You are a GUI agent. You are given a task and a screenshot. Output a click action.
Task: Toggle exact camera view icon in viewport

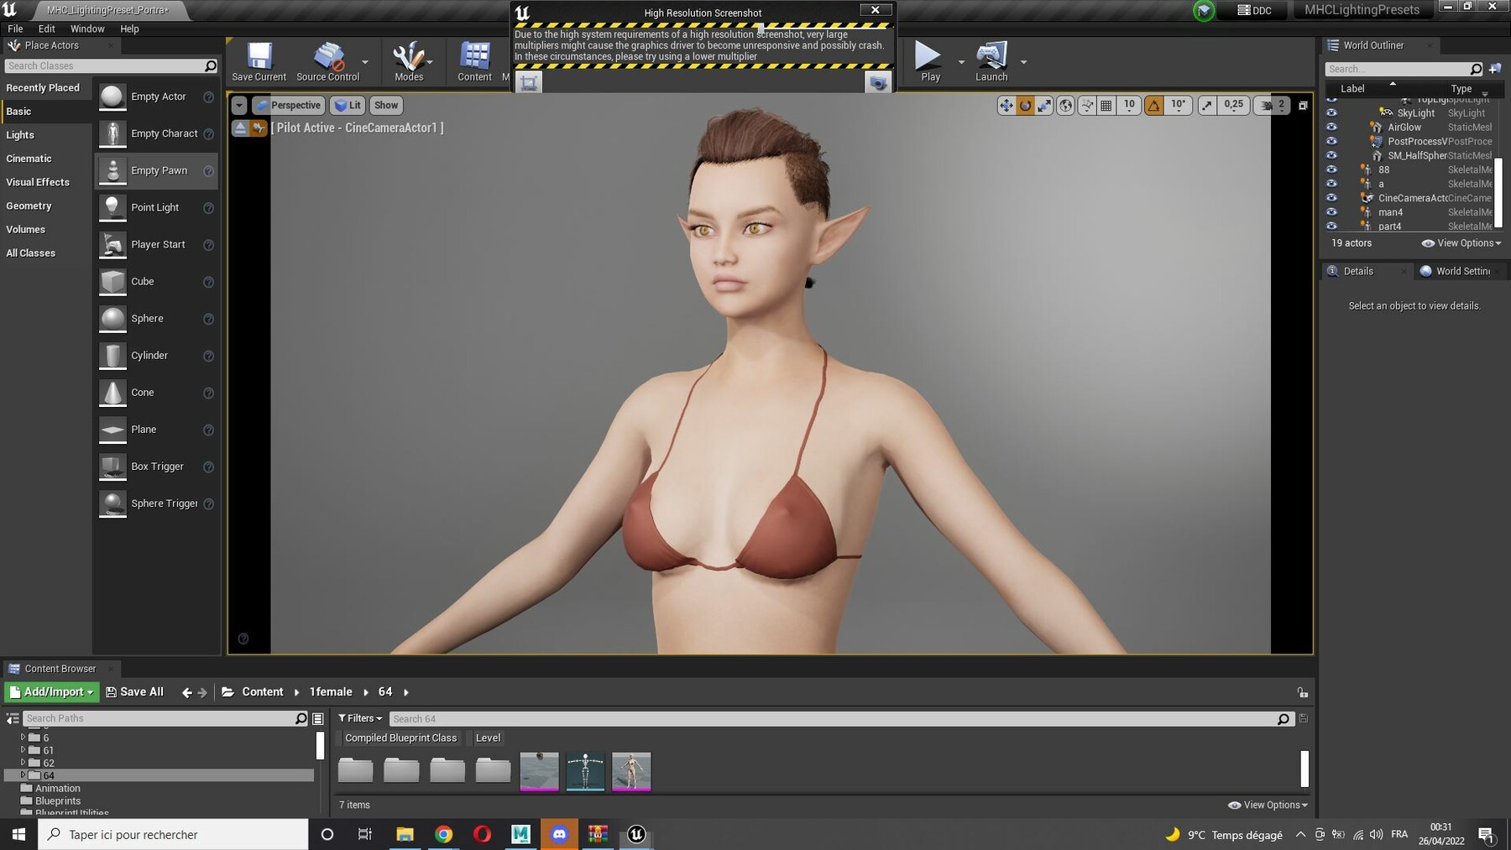point(259,128)
